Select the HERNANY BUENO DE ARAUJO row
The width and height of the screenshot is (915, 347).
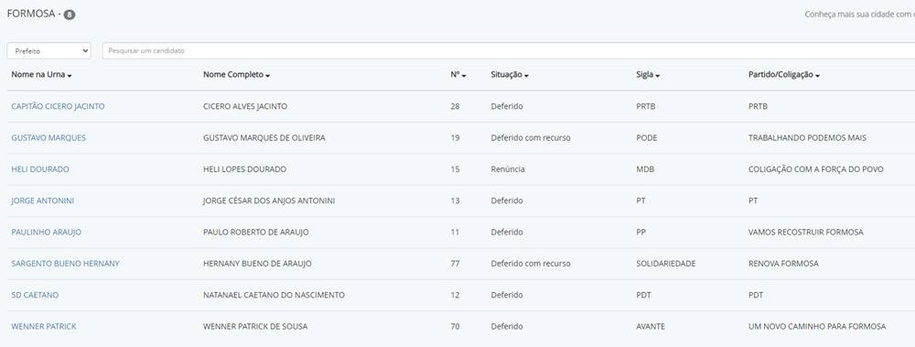[461, 264]
